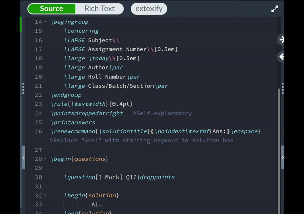
Task: Click 'Ans:' inside \textbf
Action: [x=219, y=131]
